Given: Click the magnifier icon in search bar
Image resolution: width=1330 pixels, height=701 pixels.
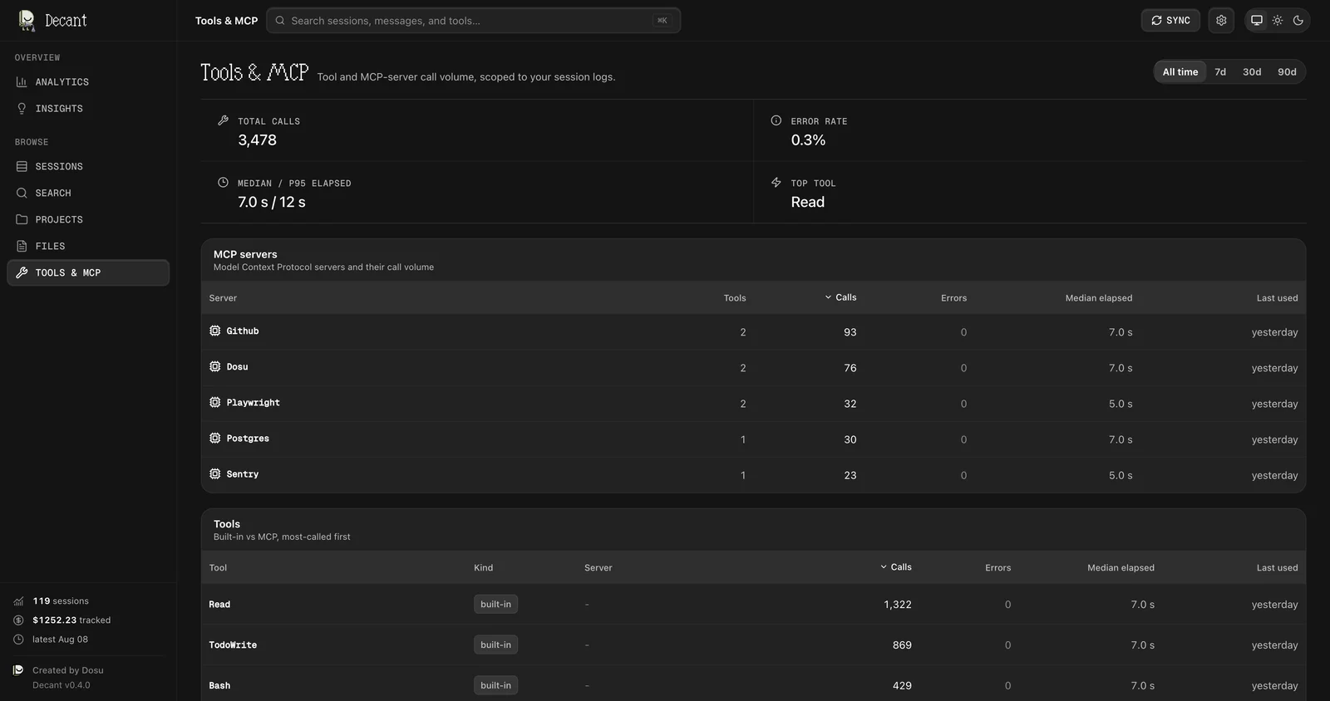Looking at the screenshot, I should pos(280,21).
